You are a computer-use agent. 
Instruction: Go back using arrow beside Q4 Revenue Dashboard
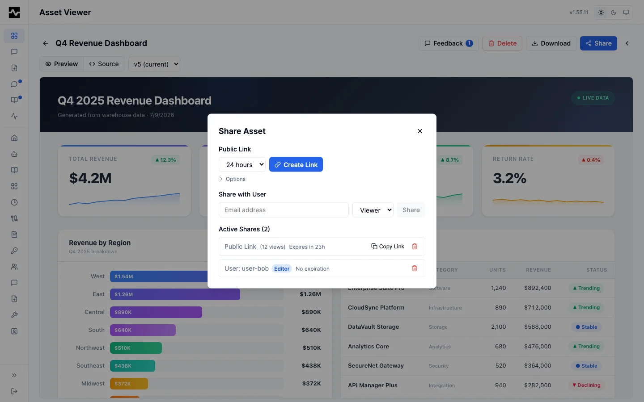[46, 43]
